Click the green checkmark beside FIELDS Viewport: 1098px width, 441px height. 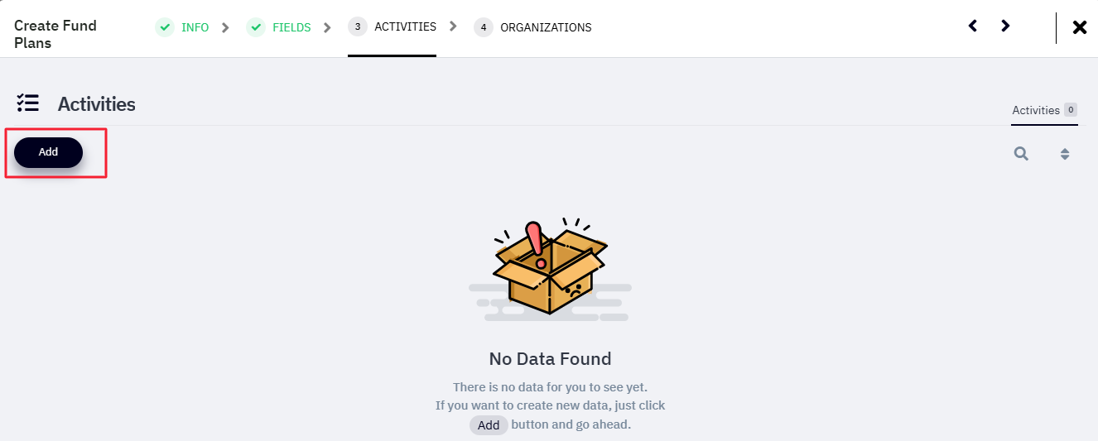pos(256,27)
